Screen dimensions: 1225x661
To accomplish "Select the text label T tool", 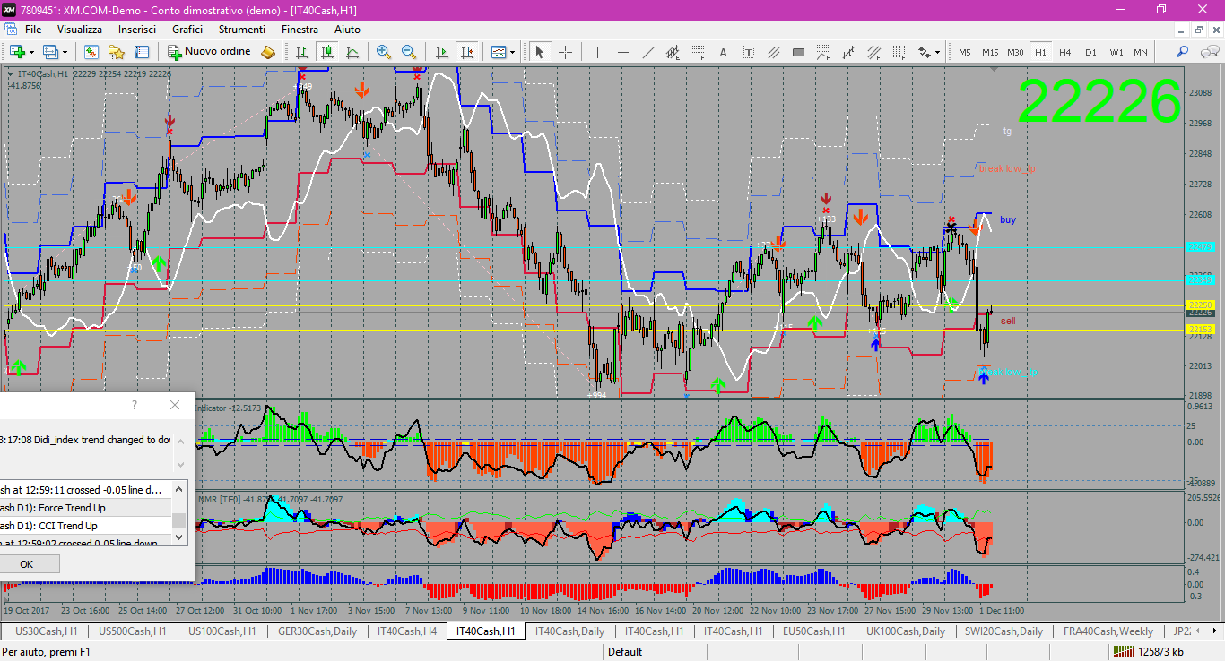I will pyautogui.click(x=749, y=52).
